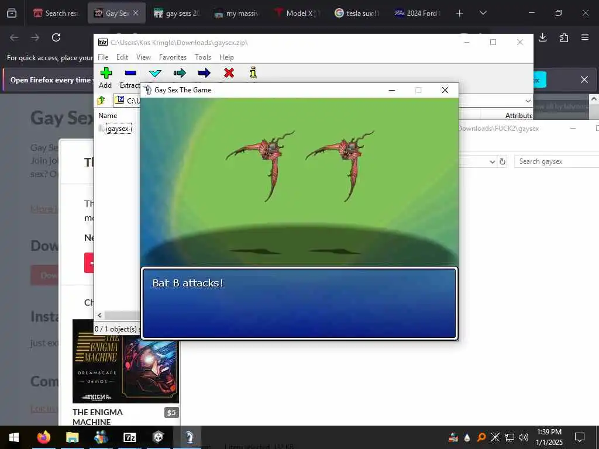Switch to the tesla sux tab
The width and height of the screenshot is (599, 449).
pyautogui.click(x=357, y=13)
